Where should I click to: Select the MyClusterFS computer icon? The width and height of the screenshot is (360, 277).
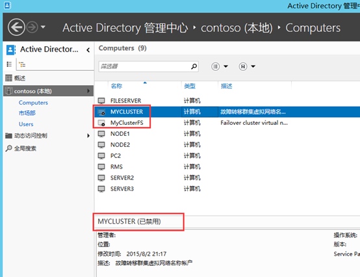pos(101,123)
